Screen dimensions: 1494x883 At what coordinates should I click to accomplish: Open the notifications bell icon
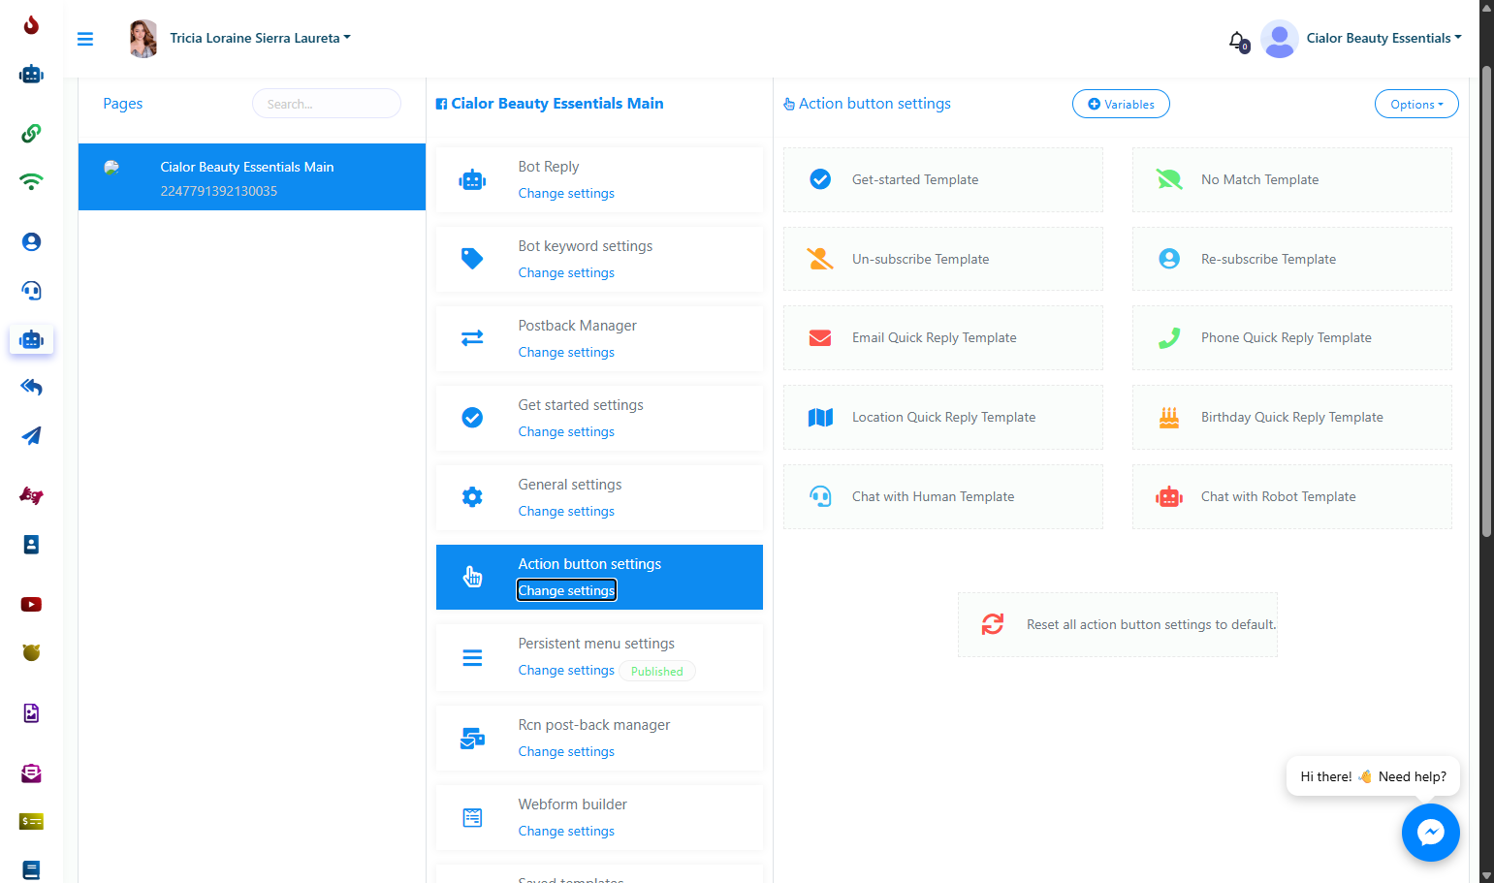click(x=1237, y=41)
